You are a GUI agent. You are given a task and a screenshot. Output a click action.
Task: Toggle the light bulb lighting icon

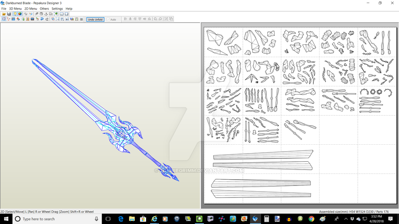coord(15,14)
